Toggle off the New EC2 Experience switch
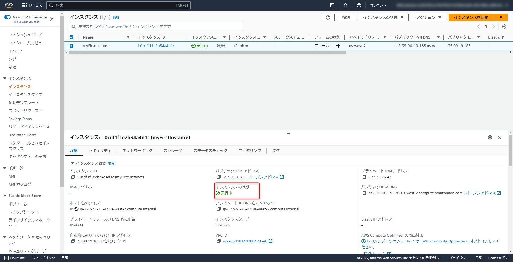This screenshot has width=513, height=262. click(x=7, y=17)
